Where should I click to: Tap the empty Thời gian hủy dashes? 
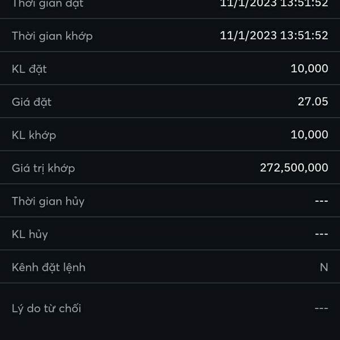point(321,201)
